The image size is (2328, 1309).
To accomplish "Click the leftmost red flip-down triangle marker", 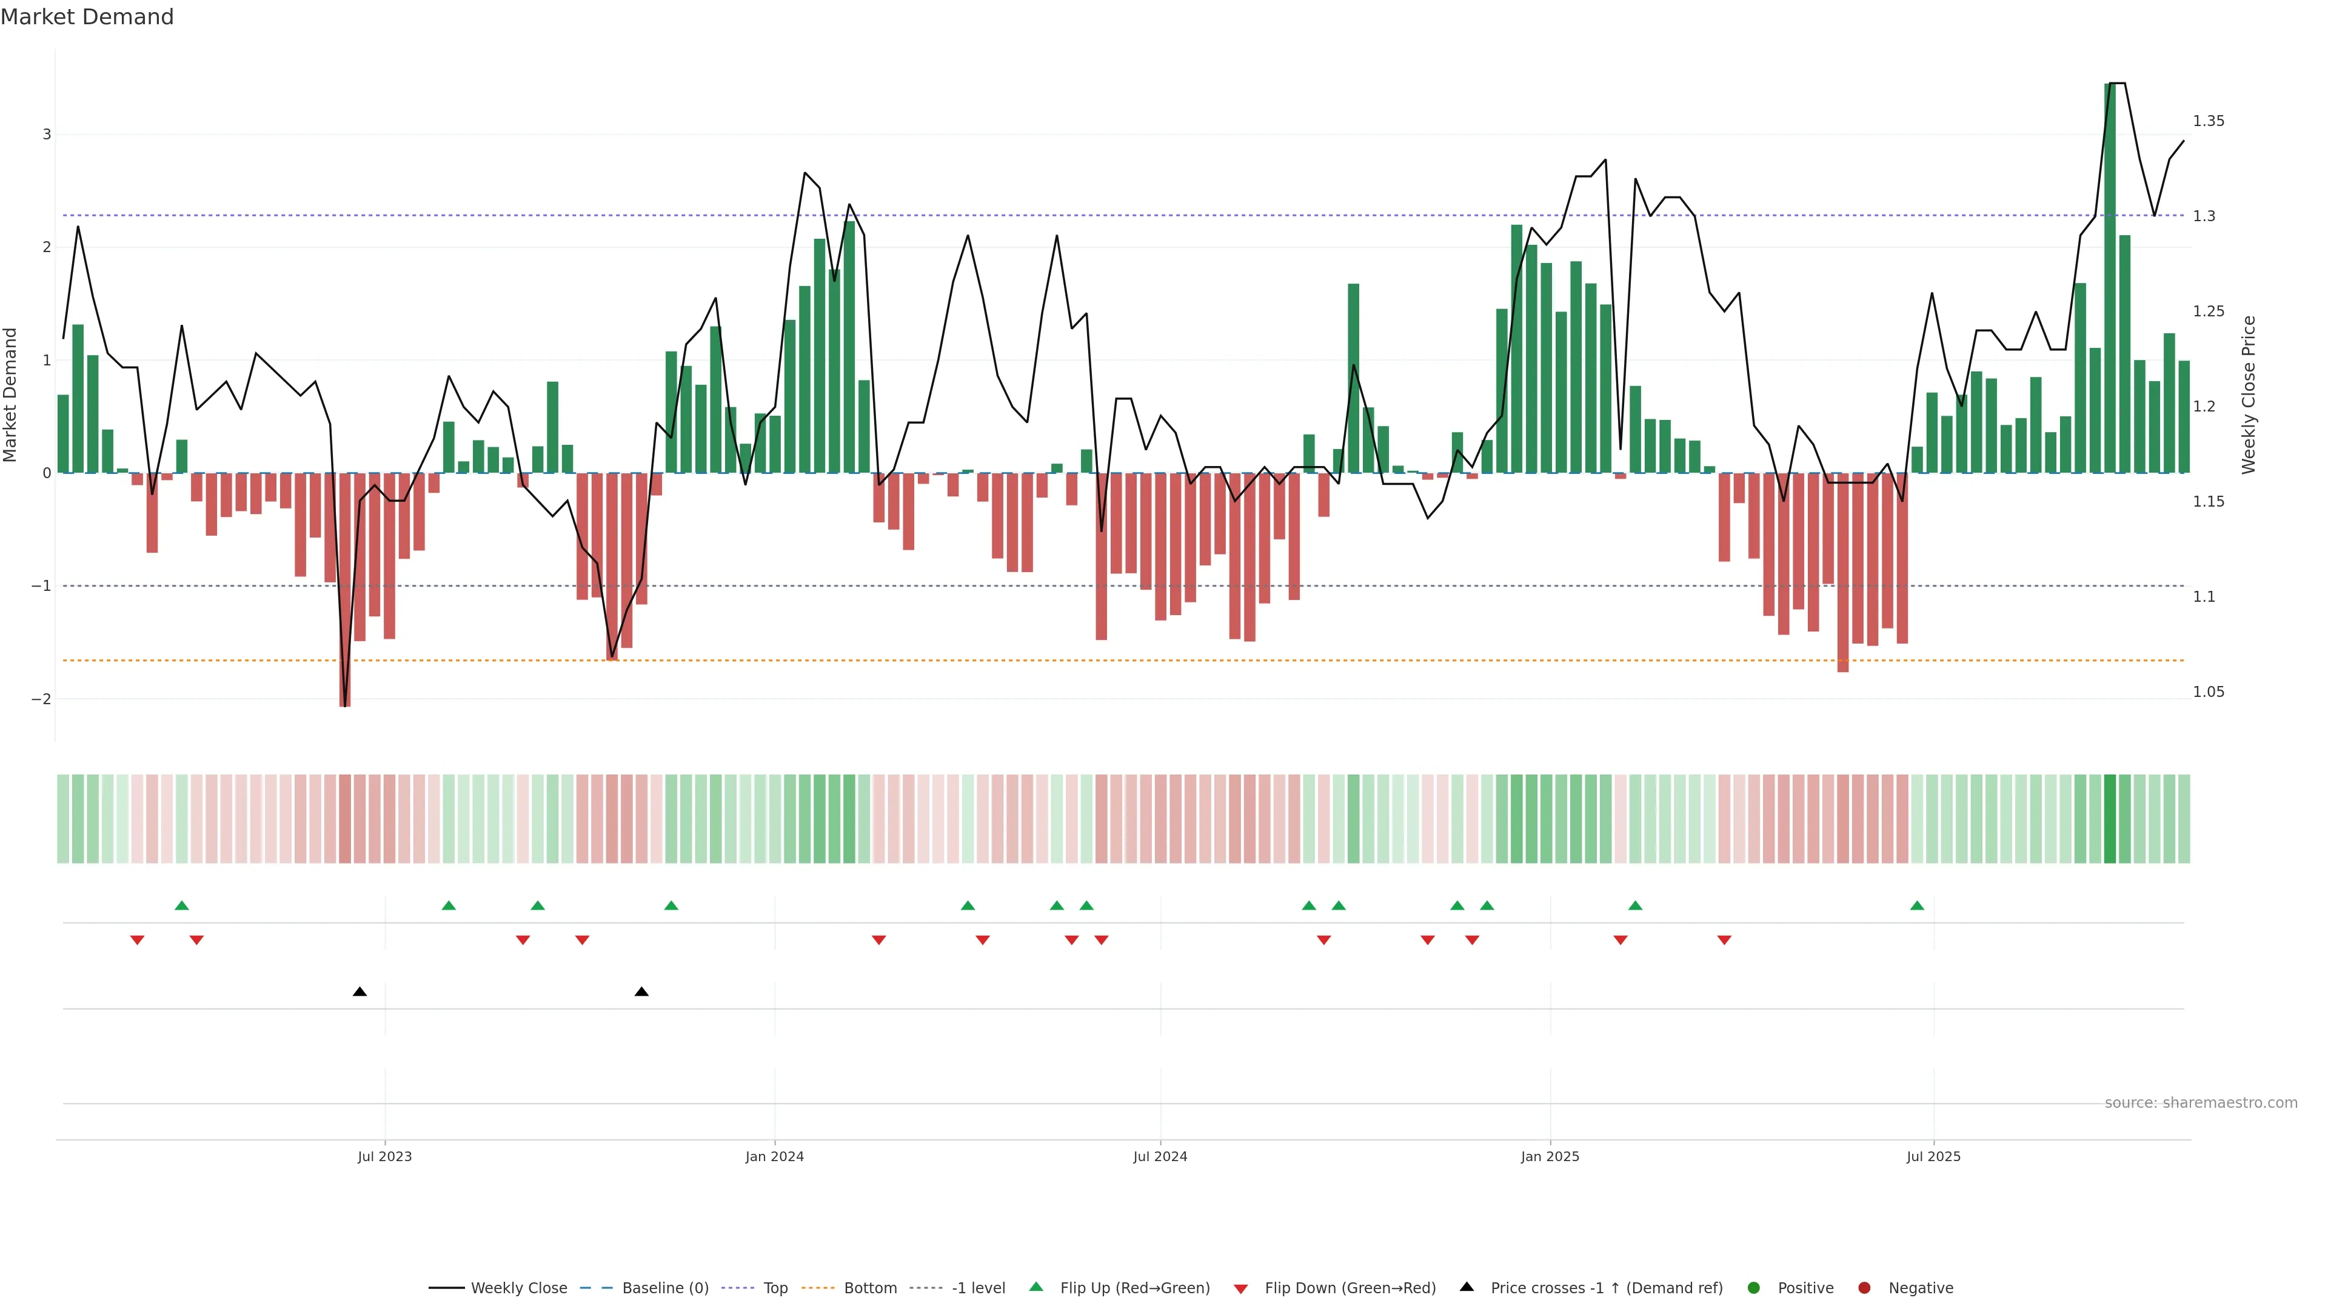I will (x=138, y=941).
